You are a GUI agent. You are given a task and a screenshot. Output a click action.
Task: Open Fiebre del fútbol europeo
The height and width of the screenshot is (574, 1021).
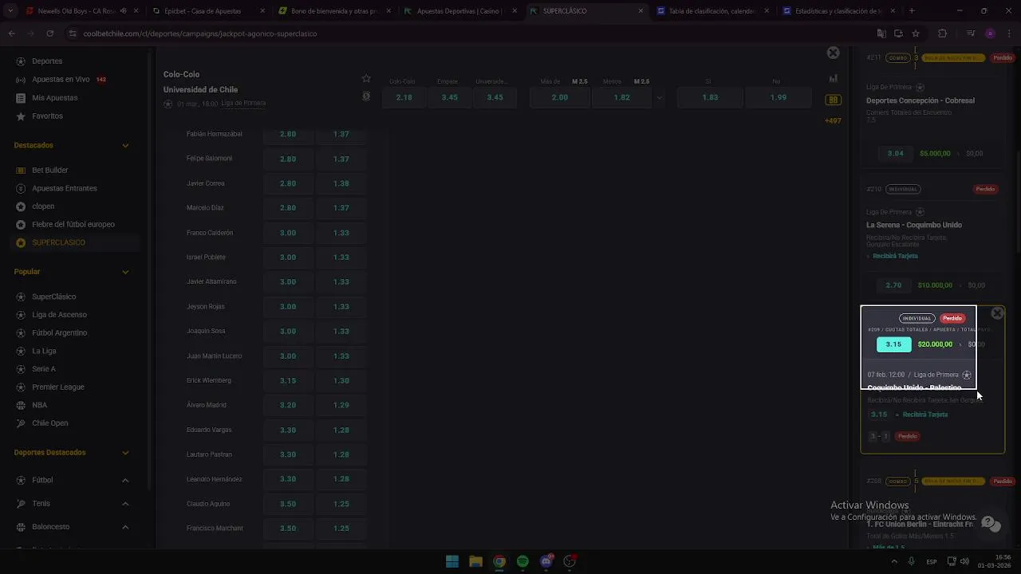(x=73, y=225)
